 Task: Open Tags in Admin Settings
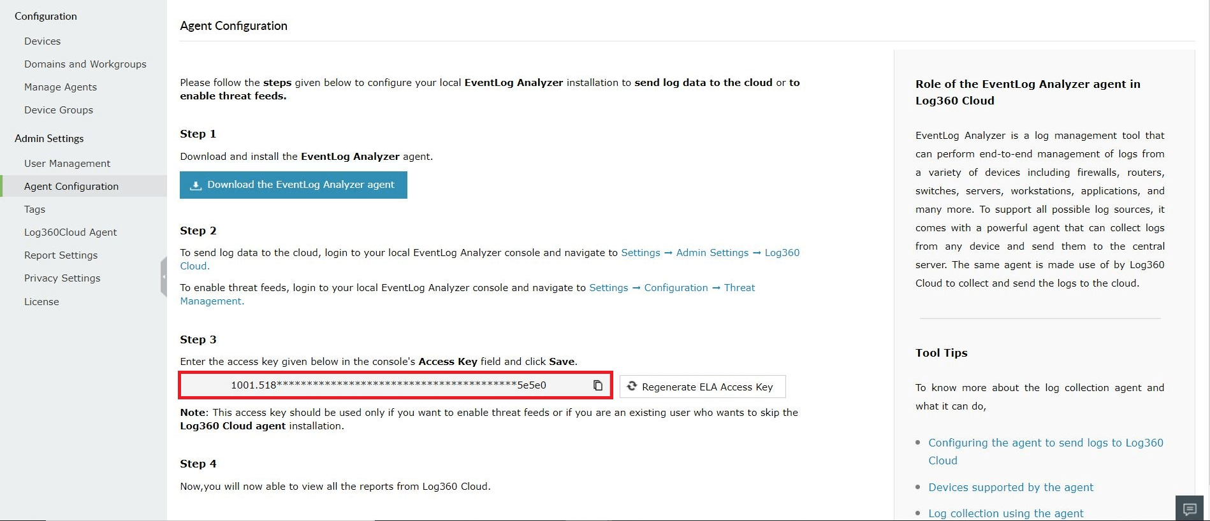tap(34, 209)
